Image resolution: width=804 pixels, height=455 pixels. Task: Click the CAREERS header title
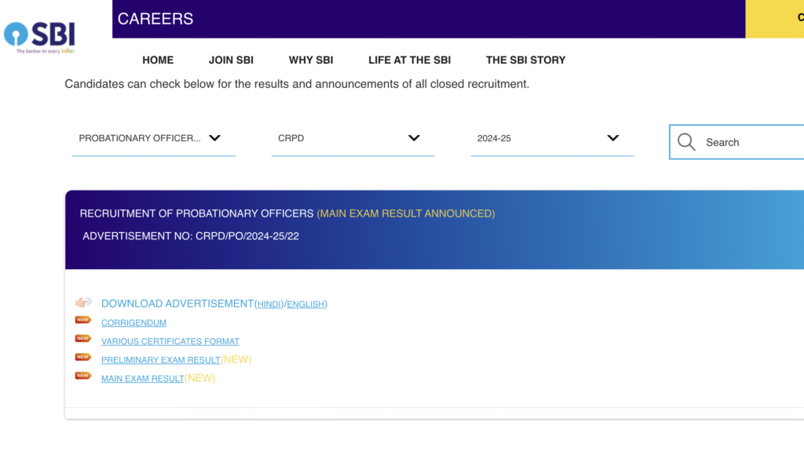155,19
